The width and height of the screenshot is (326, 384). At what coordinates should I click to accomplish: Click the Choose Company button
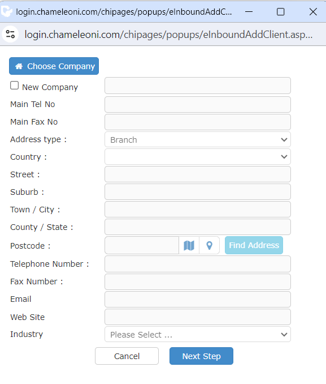[x=54, y=66]
